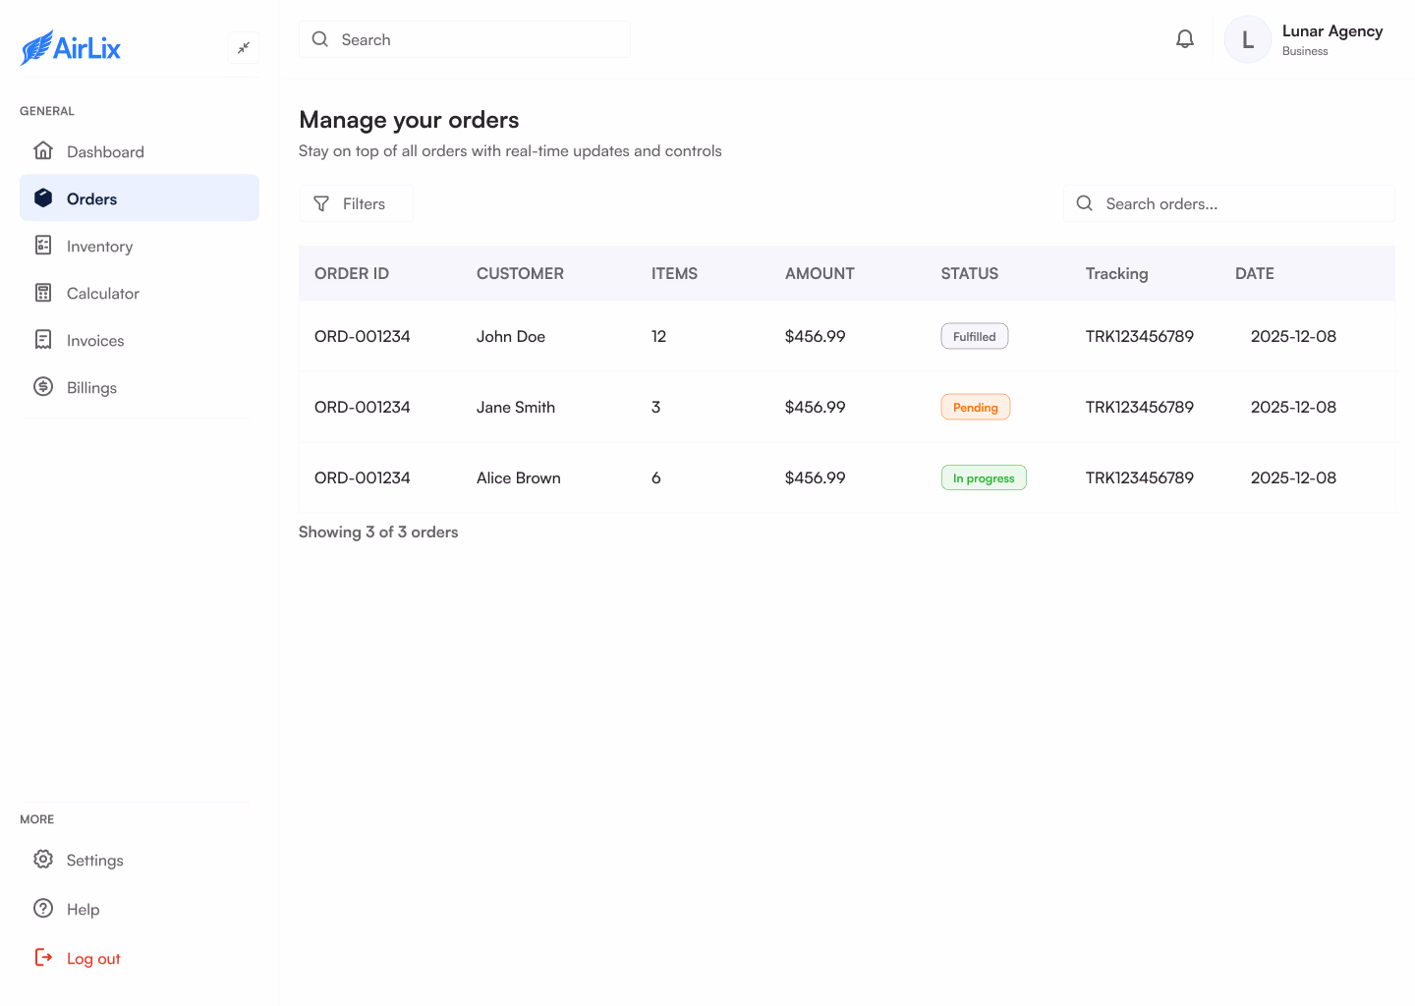Select the Invoices document icon
Image resolution: width=1415 pixels, height=1006 pixels.
tap(43, 339)
